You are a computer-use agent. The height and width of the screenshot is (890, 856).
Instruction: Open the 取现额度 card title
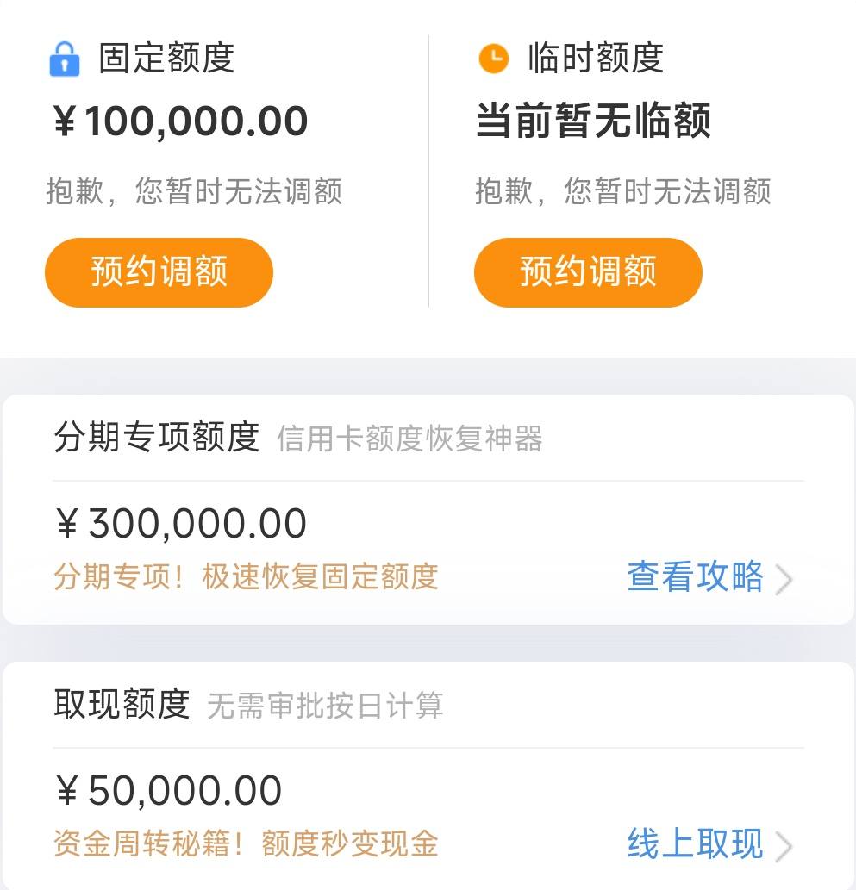click(122, 704)
